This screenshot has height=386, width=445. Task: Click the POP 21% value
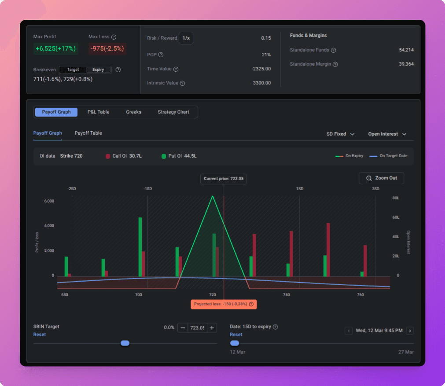[266, 55]
